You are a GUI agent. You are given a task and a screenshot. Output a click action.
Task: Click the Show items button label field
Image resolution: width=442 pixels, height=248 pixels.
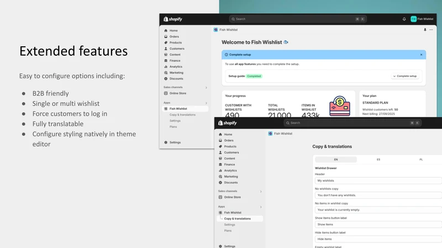click(x=378, y=224)
